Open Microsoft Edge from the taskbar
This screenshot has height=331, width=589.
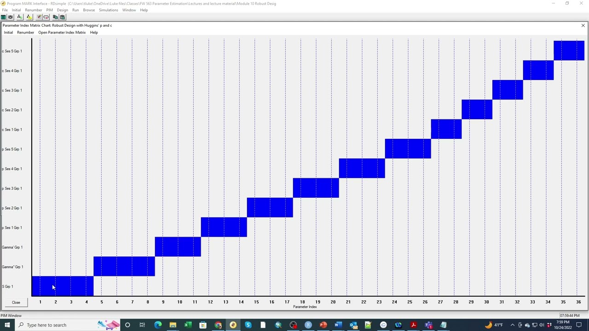pos(158,325)
